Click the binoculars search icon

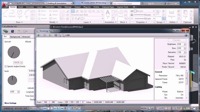[142, 3]
